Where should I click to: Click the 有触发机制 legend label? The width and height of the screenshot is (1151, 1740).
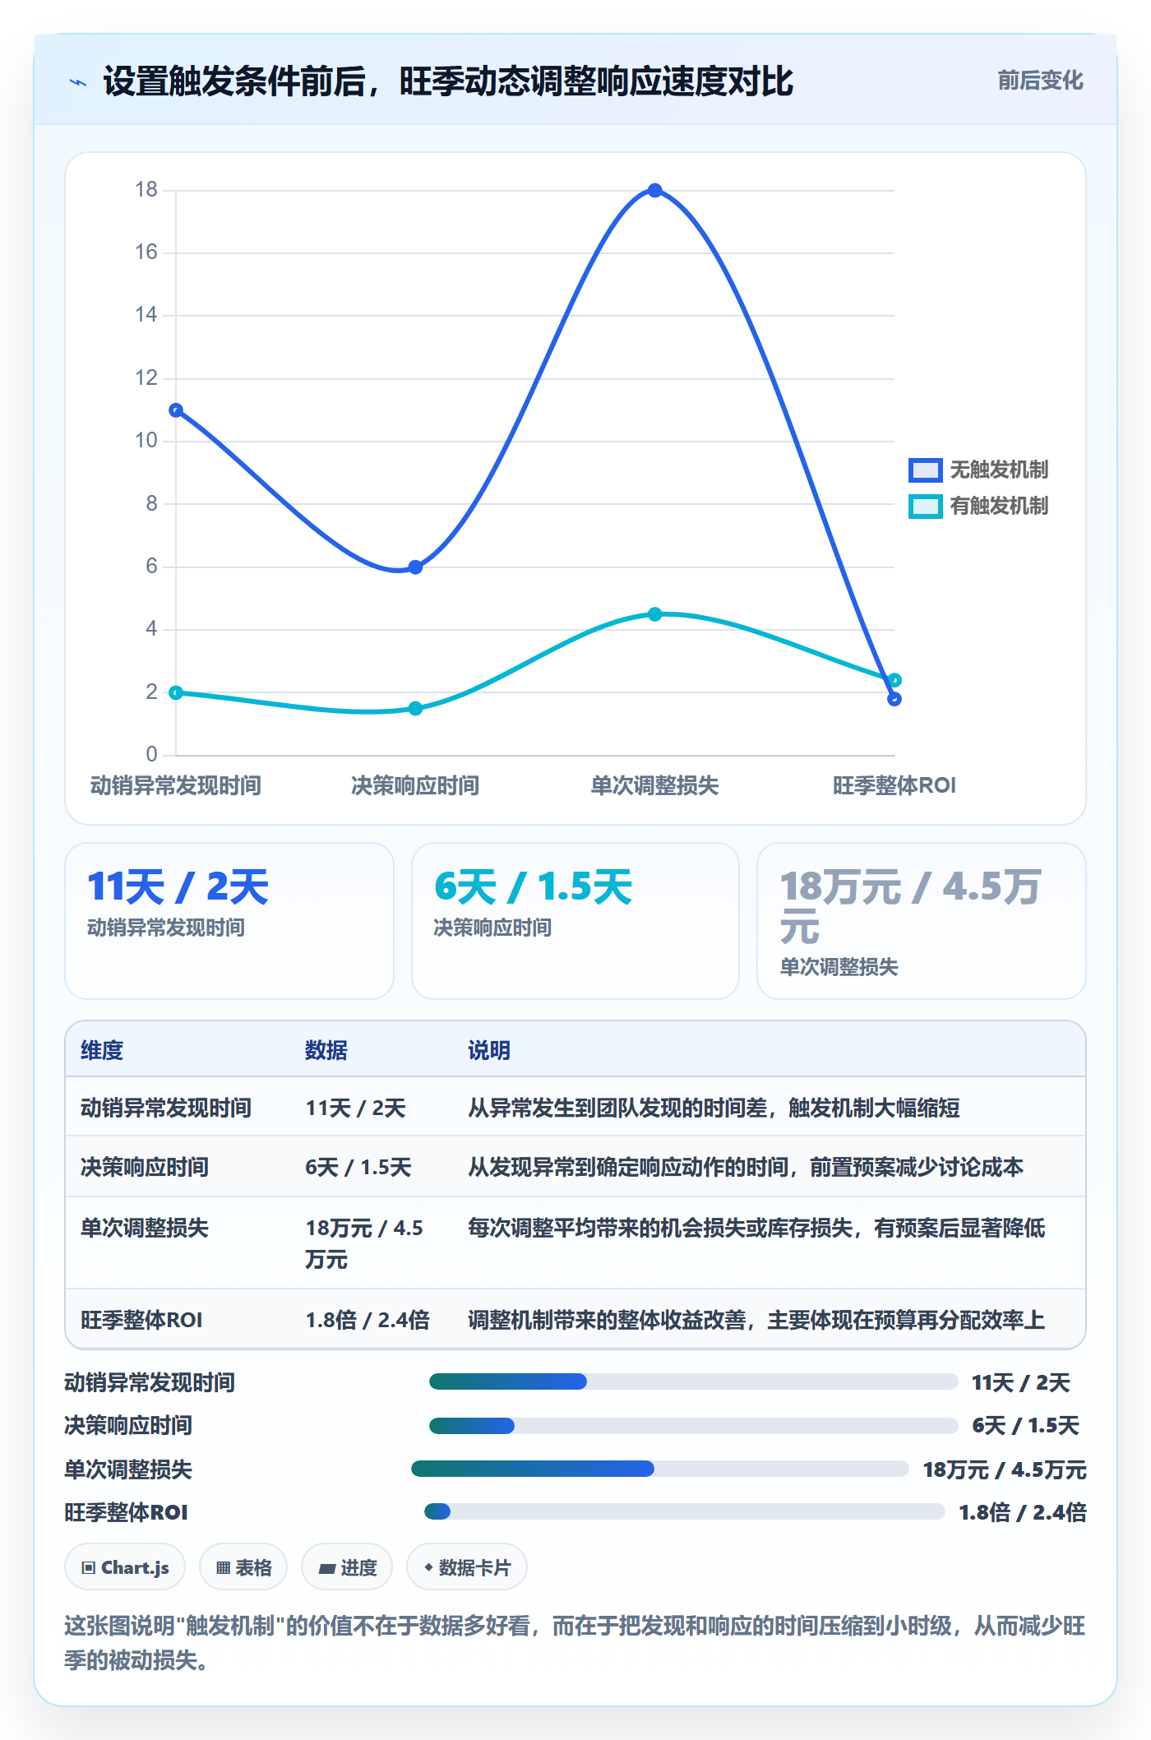click(x=999, y=506)
